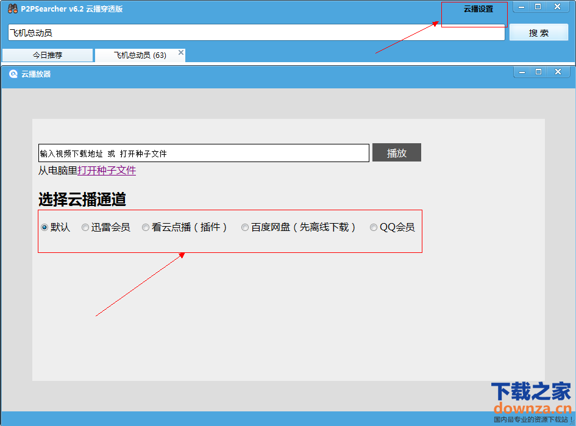Select the 默认 channel radio button
Screen dimensions: 576x426
click(x=44, y=227)
